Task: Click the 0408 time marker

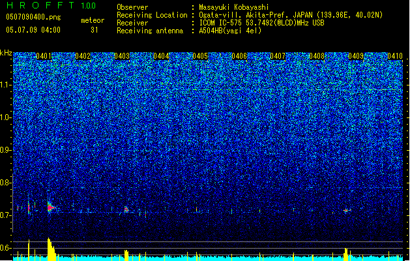Action: (x=317, y=56)
